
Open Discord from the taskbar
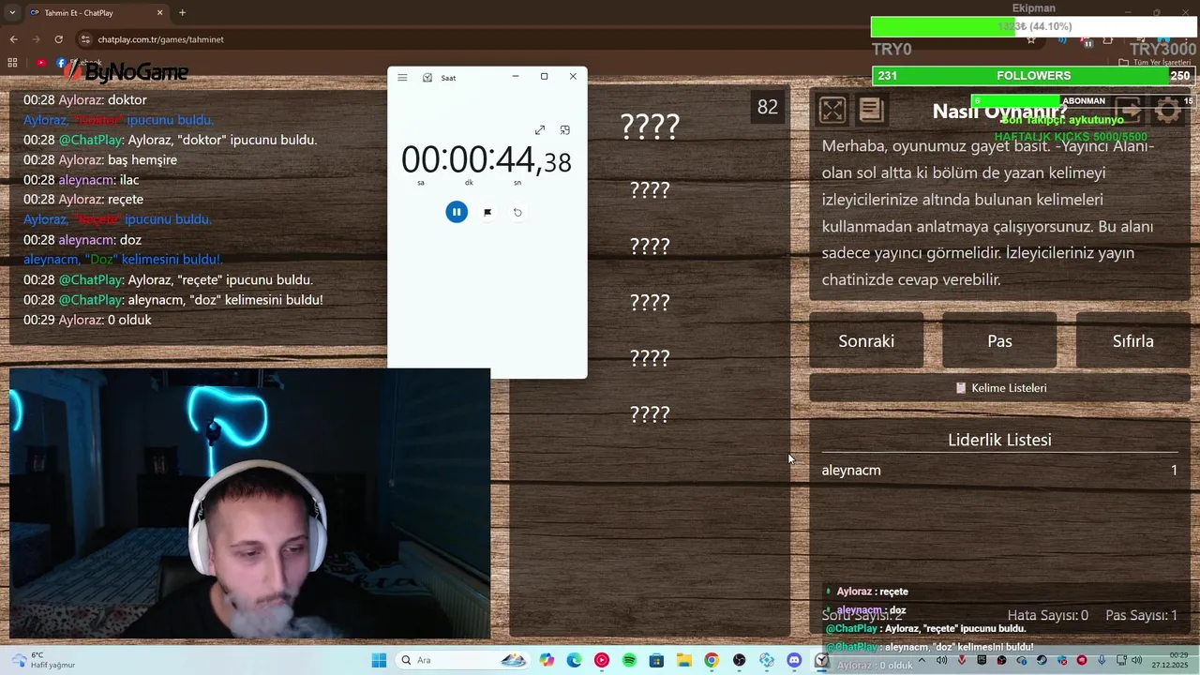tap(795, 661)
